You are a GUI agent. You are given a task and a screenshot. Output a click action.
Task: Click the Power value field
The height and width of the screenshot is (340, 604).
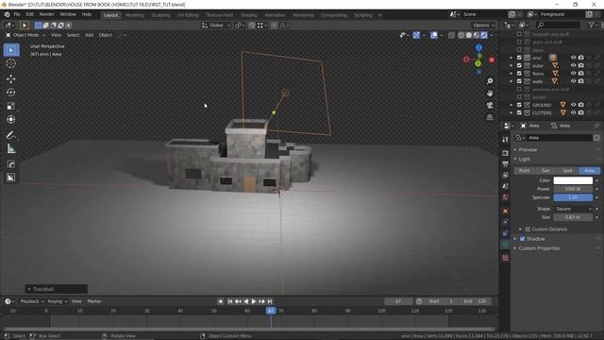(x=573, y=189)
